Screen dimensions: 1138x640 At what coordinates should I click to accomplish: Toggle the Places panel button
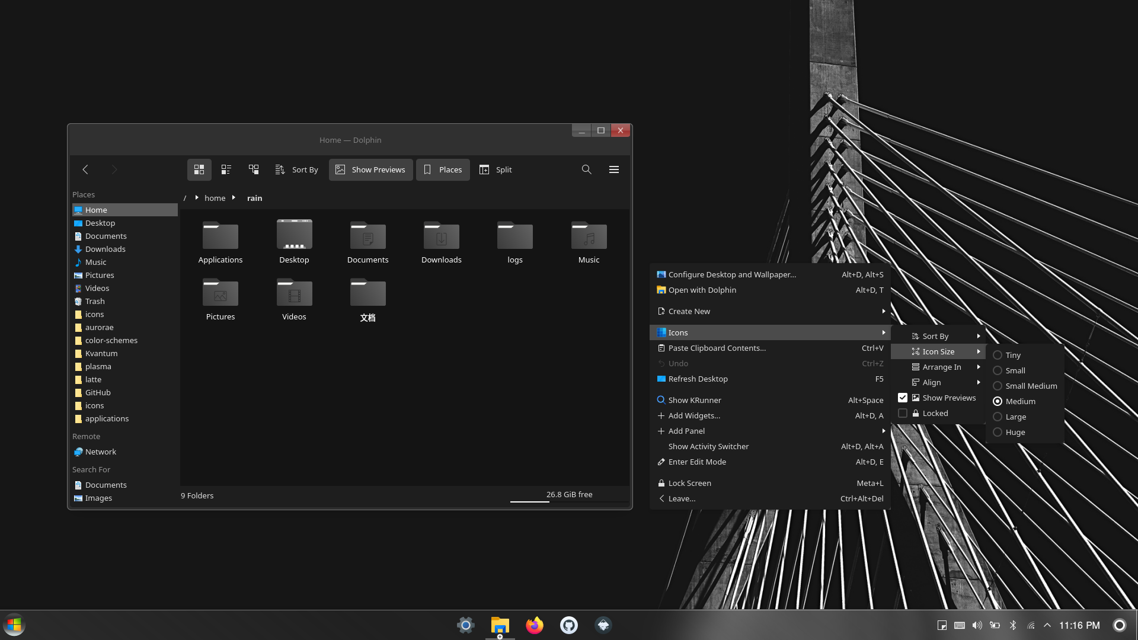(443, 169)
